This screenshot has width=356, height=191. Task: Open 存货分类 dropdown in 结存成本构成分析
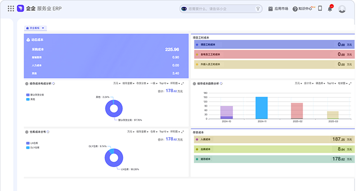tap(142, 83)
